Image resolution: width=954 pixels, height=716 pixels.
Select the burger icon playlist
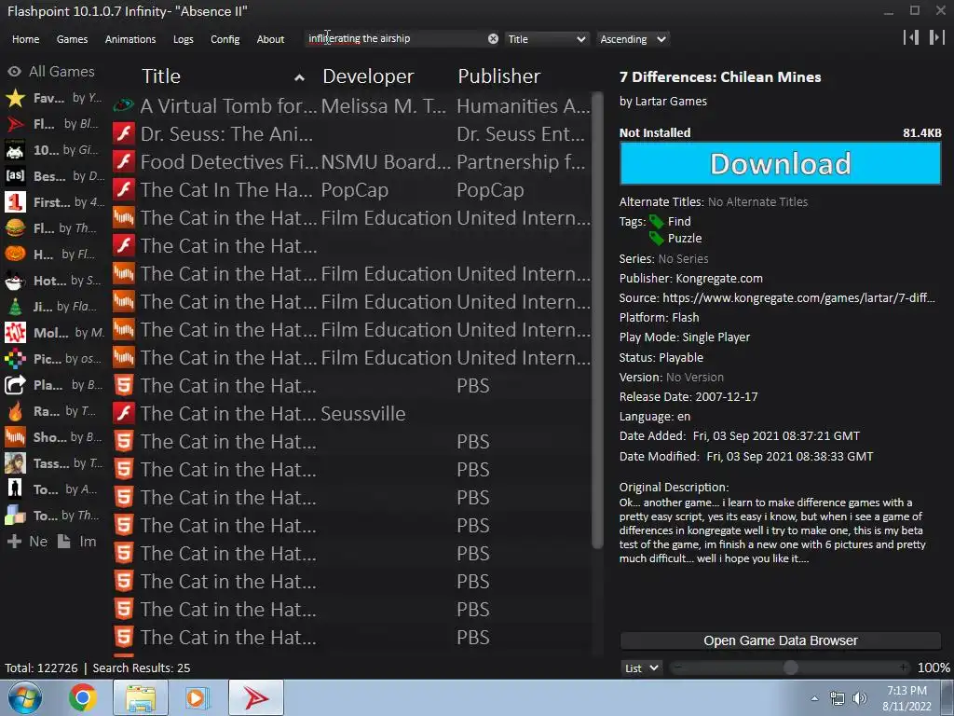[x=15, y=228]
